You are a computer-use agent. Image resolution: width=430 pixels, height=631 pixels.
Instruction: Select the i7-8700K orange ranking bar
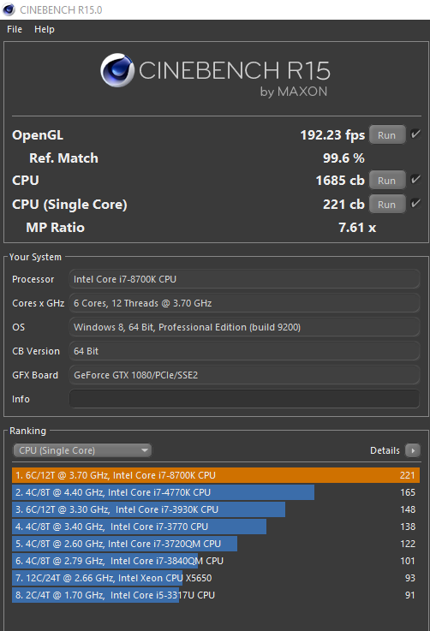[216, 475]
